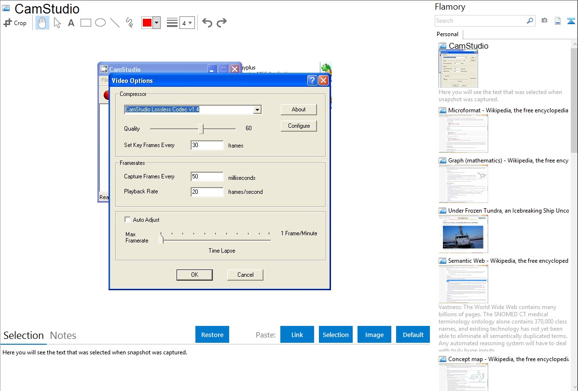Click the CamStudio window title bar icon
This screenshot has height=391, width=578.
click(104, 69)
